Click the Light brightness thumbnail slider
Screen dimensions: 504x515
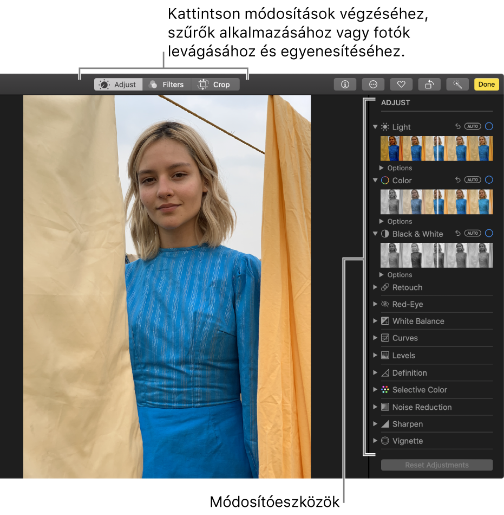click(436, 149)
